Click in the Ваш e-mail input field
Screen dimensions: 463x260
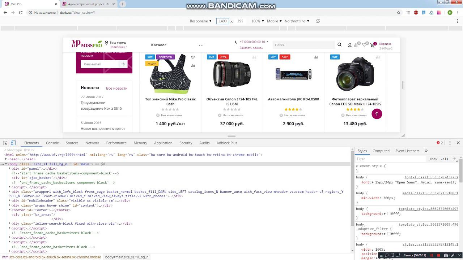(99, 64)
